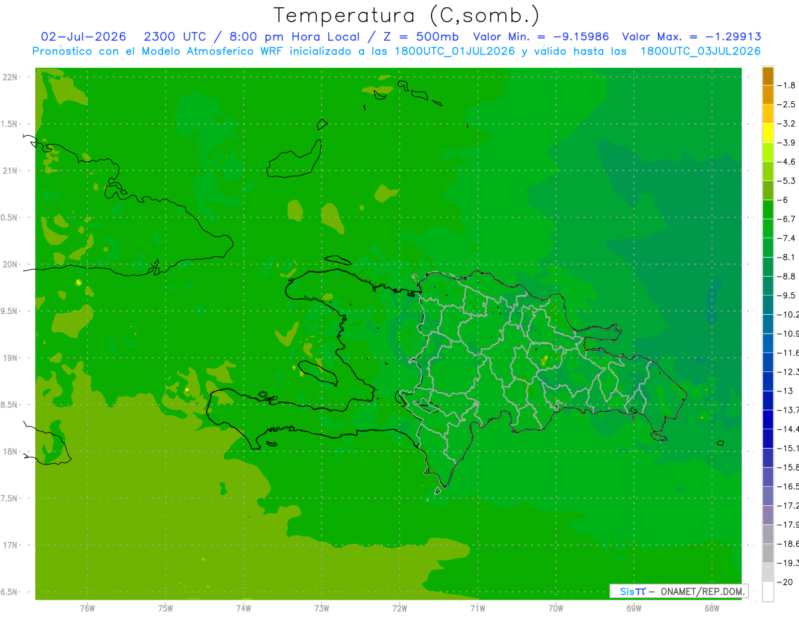Click the '75W' longitude label
Screen dimensions: 799x617
click(x=166, y=608)
